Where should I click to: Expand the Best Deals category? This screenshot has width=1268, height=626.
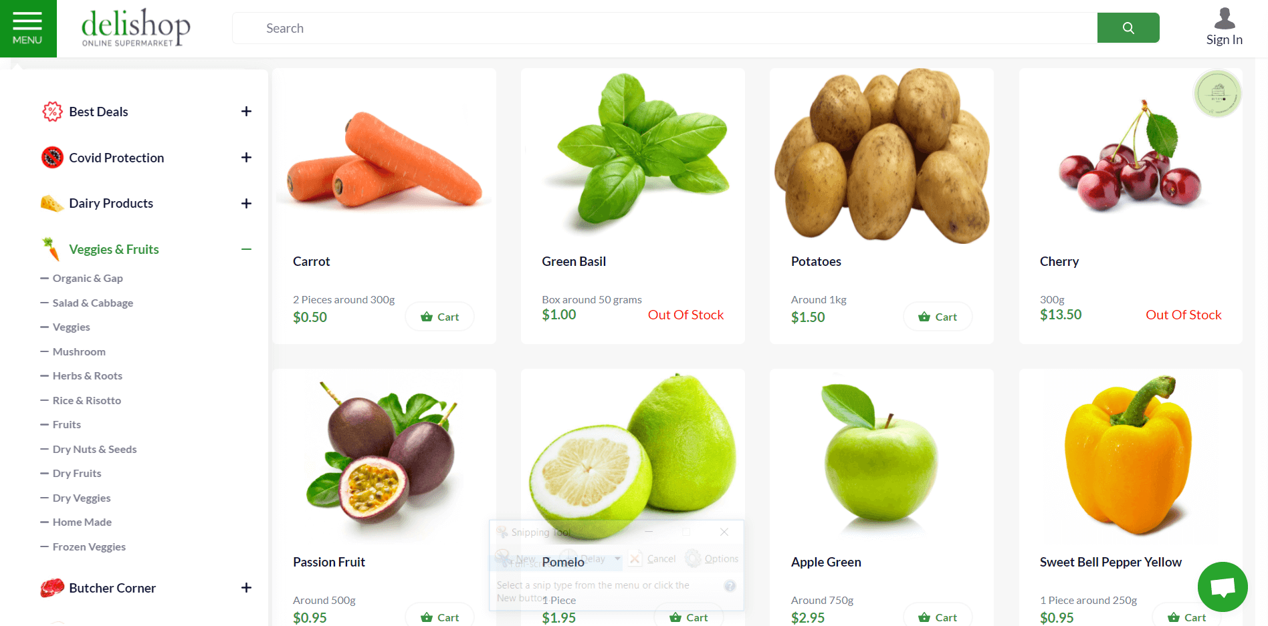point(246,112)
